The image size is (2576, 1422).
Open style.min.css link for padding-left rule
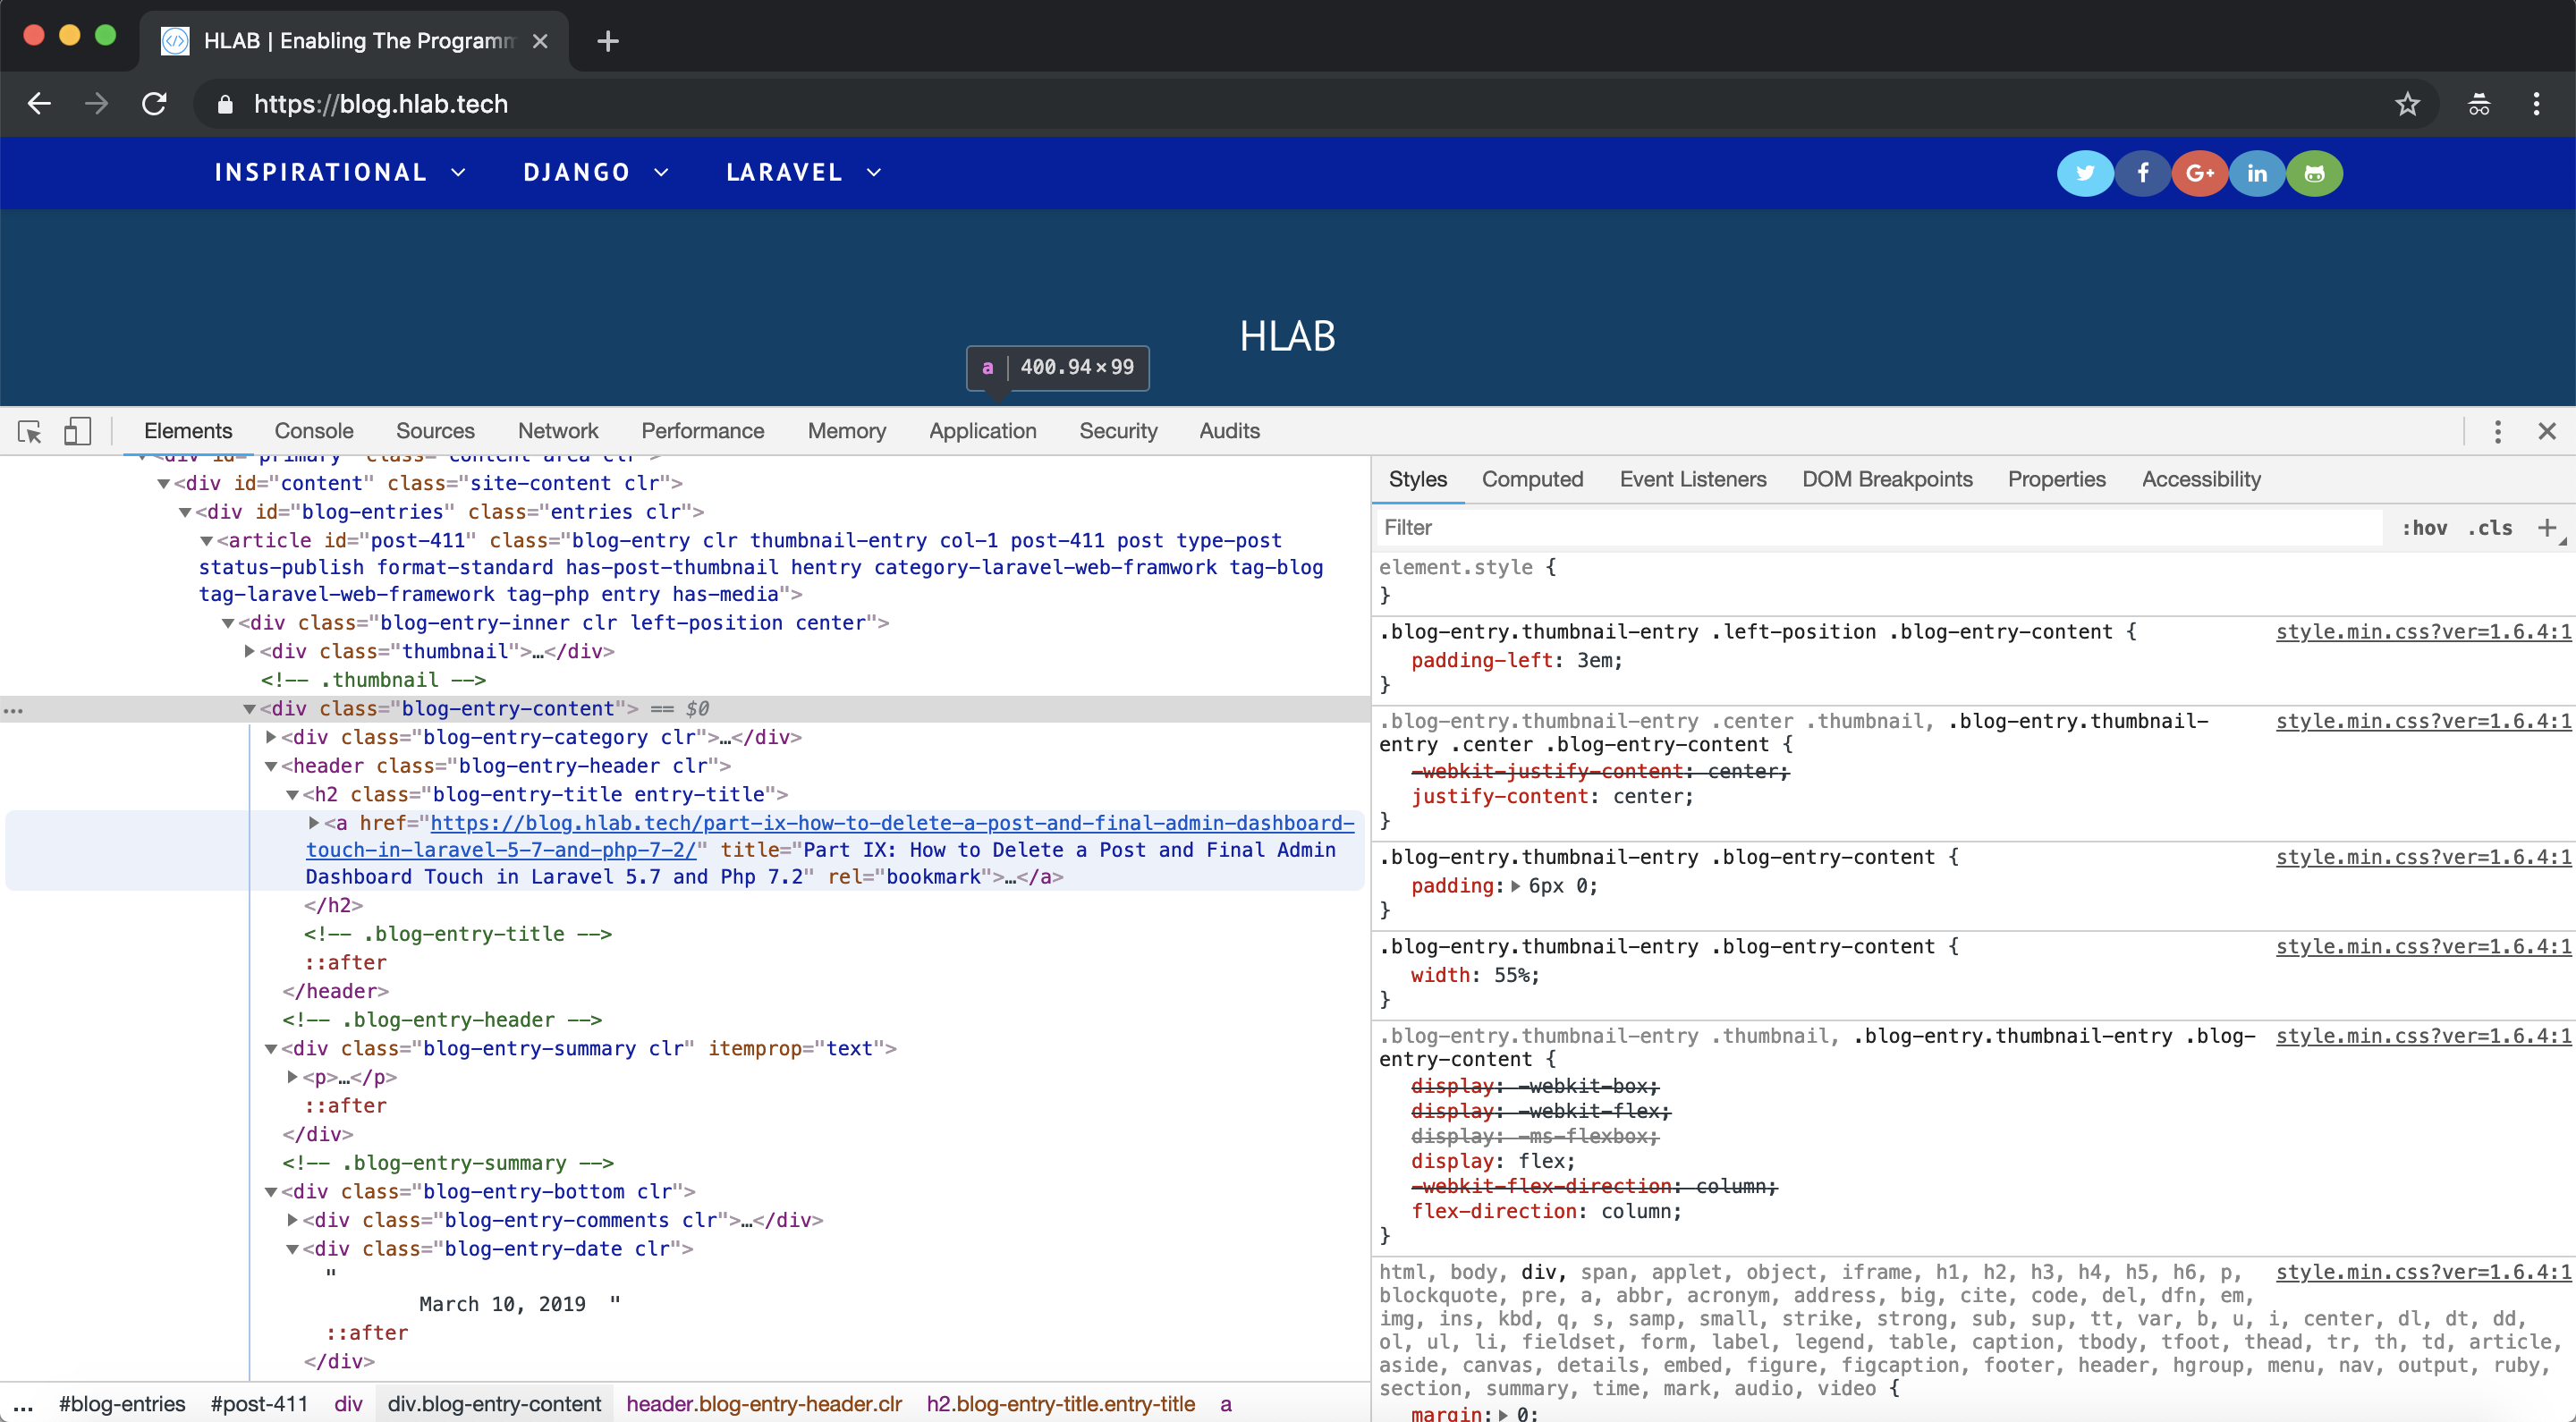[2422, 632]
